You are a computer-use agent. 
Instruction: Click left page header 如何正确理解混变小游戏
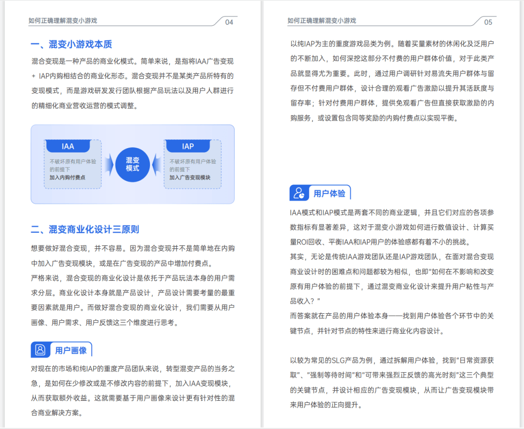point(63,20)
